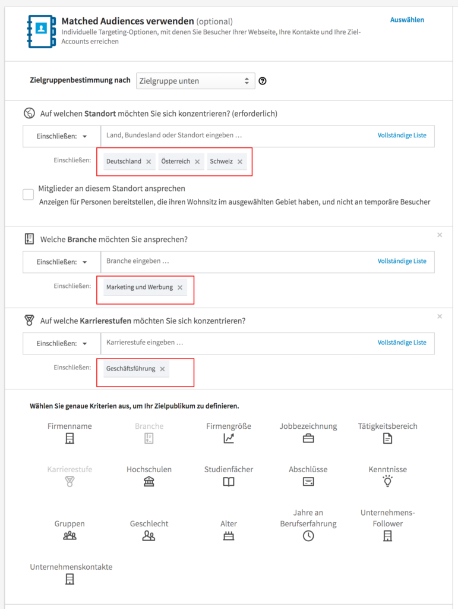This screenshot has height=609, width=458.
Task: Pick the Tätigkeitsbereich document icon
Action: [x=387, y=438]
